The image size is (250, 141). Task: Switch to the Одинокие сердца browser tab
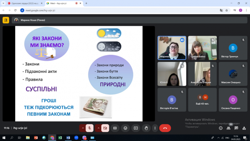[x=25, y=4]
